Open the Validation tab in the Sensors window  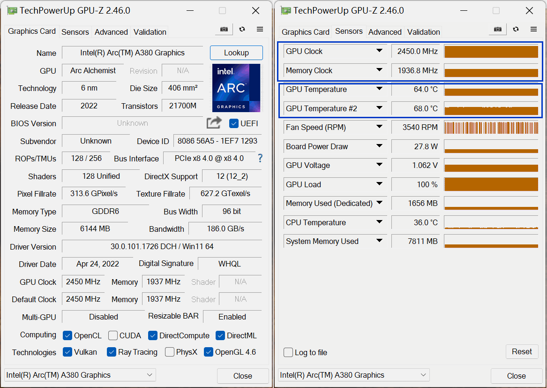point(423,32)
